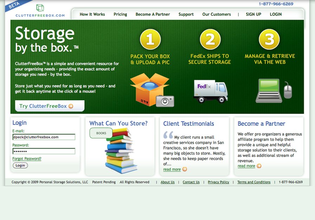
Task: Click the Password input field
Action: click(x=44, y=151)
